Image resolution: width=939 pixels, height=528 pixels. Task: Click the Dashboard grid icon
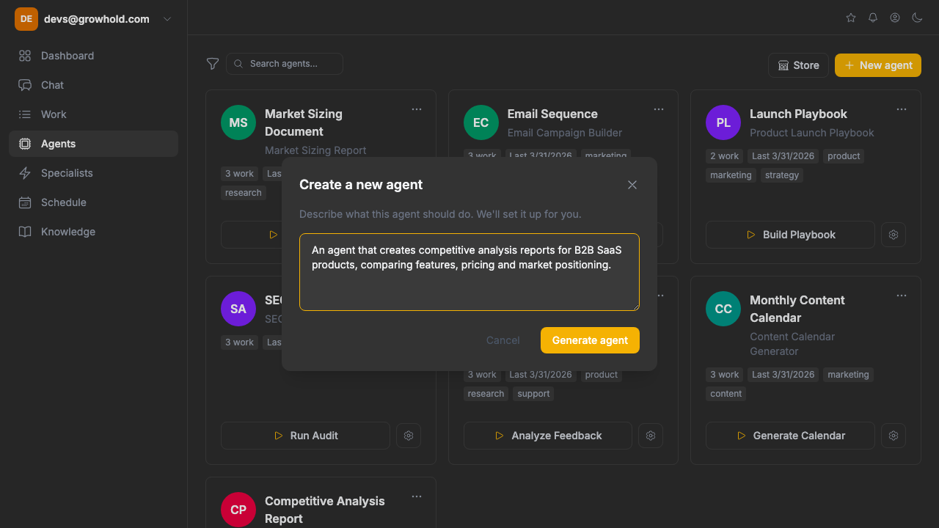pos(26,56)
